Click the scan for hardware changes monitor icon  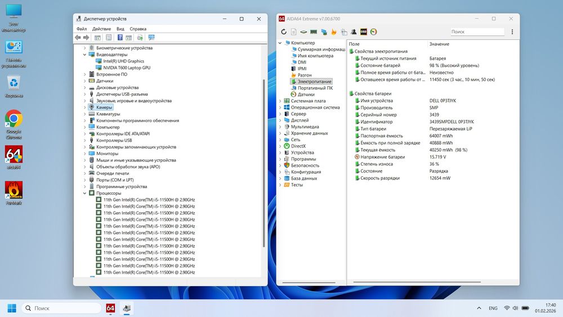click(151, 37)
